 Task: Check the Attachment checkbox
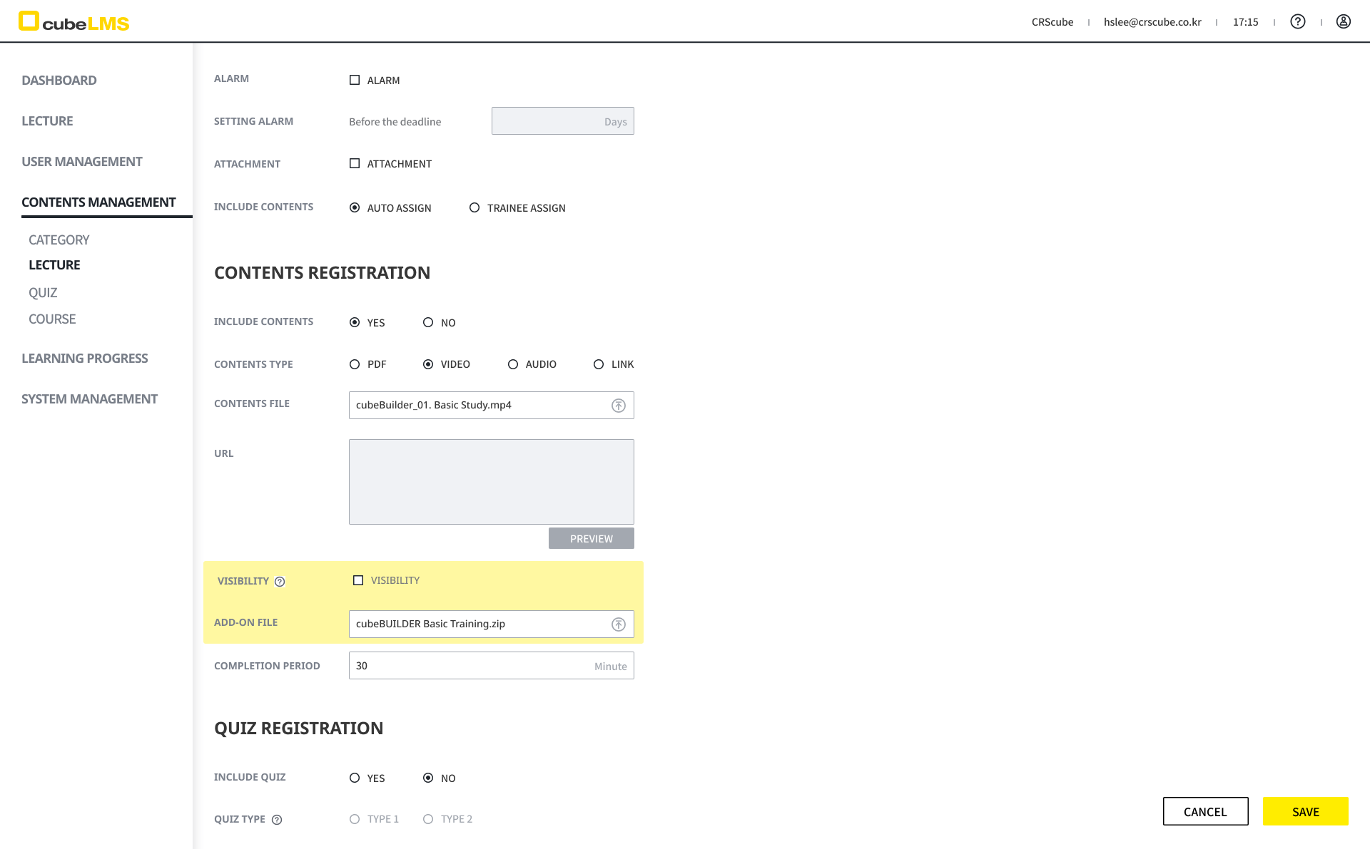355,164
